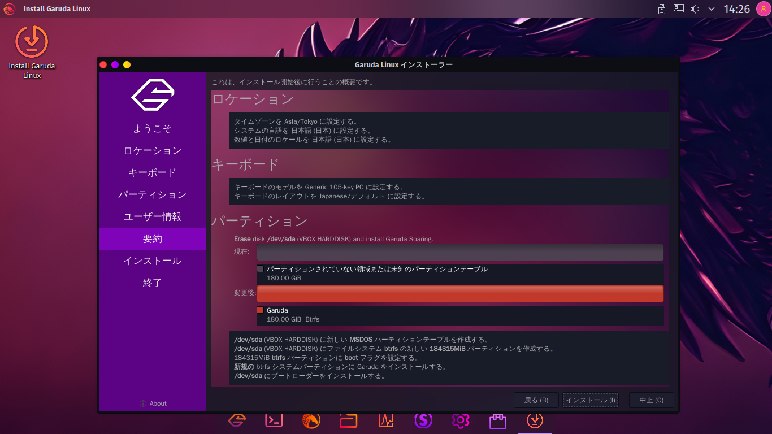Select the キーボード step in sidebar
This screenshot has height=434, width=772.
tap(153, 173)
